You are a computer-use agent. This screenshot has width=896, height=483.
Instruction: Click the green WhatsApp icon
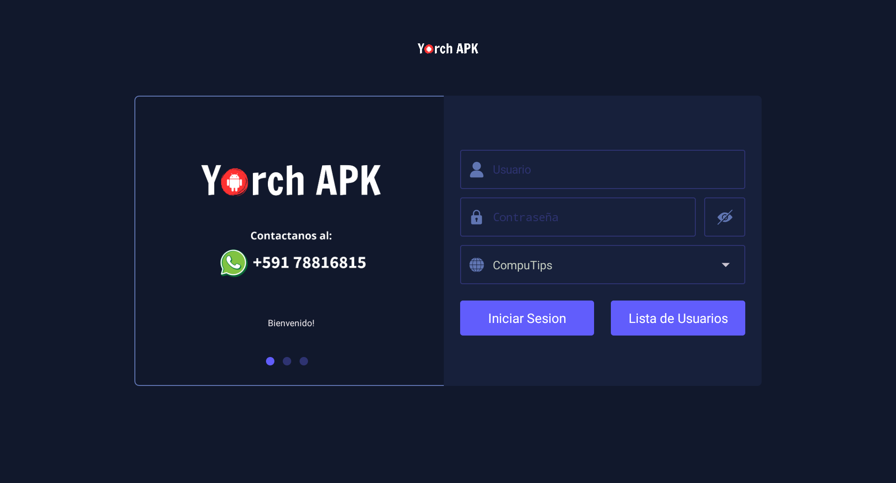coord(233,263)
